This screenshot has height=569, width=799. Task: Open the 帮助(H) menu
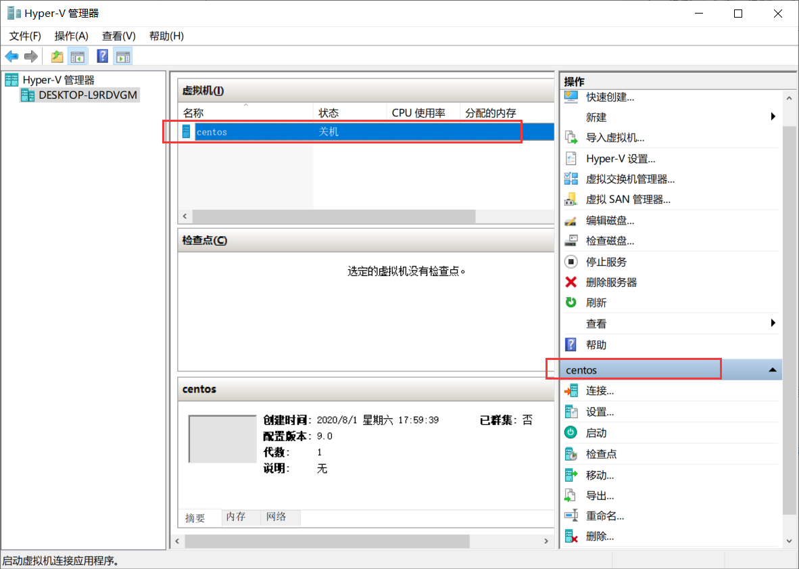tap(166, 36)
